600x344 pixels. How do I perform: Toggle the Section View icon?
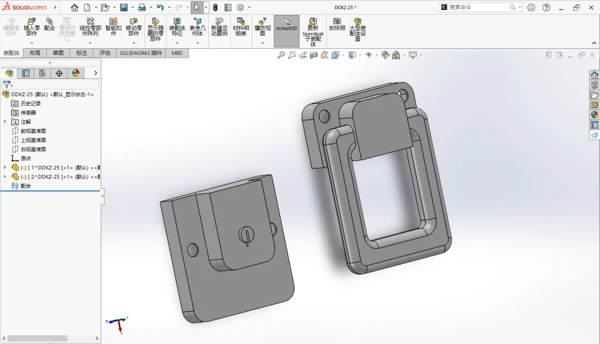click(314, 55)
